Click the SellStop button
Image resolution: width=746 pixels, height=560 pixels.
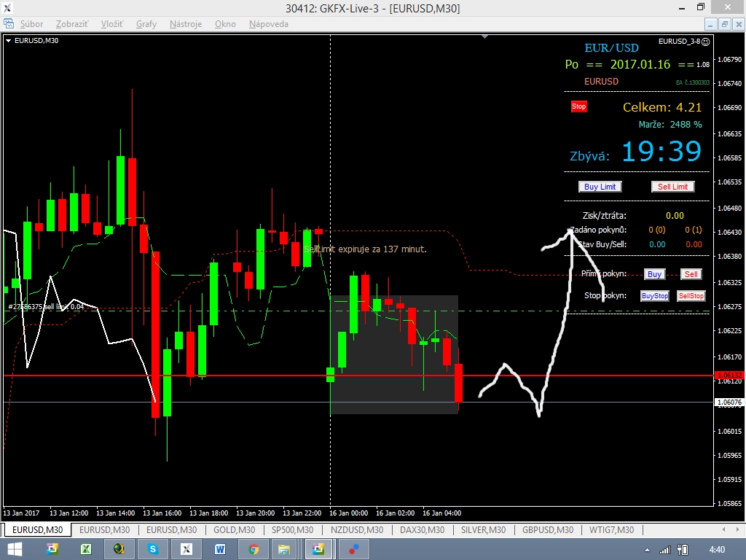691,296
